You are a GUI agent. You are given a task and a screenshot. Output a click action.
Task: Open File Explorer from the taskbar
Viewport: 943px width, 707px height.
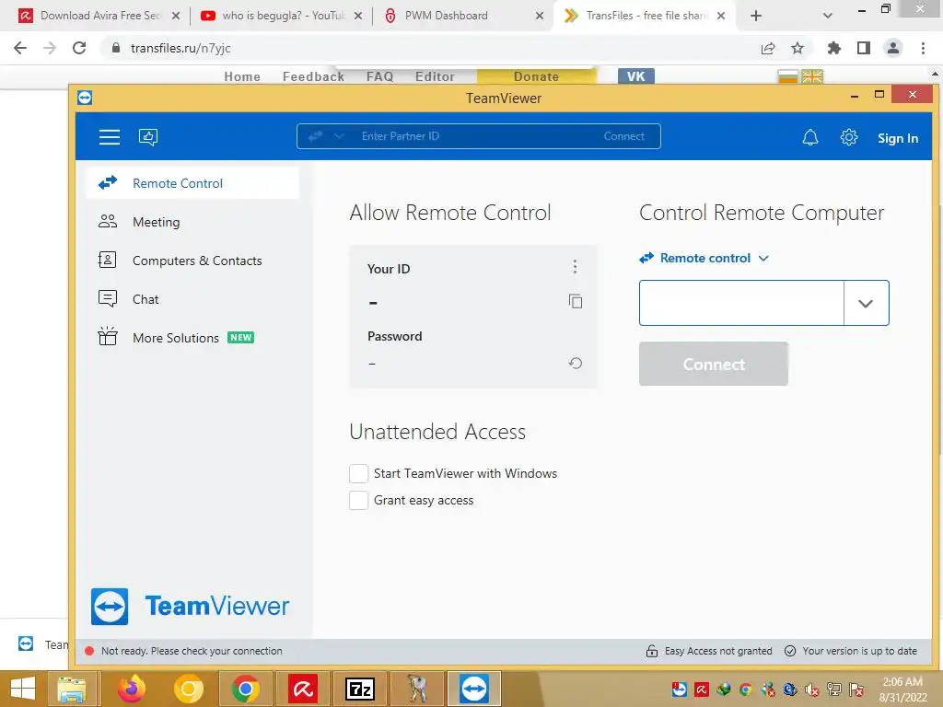[x=72, y=689]
